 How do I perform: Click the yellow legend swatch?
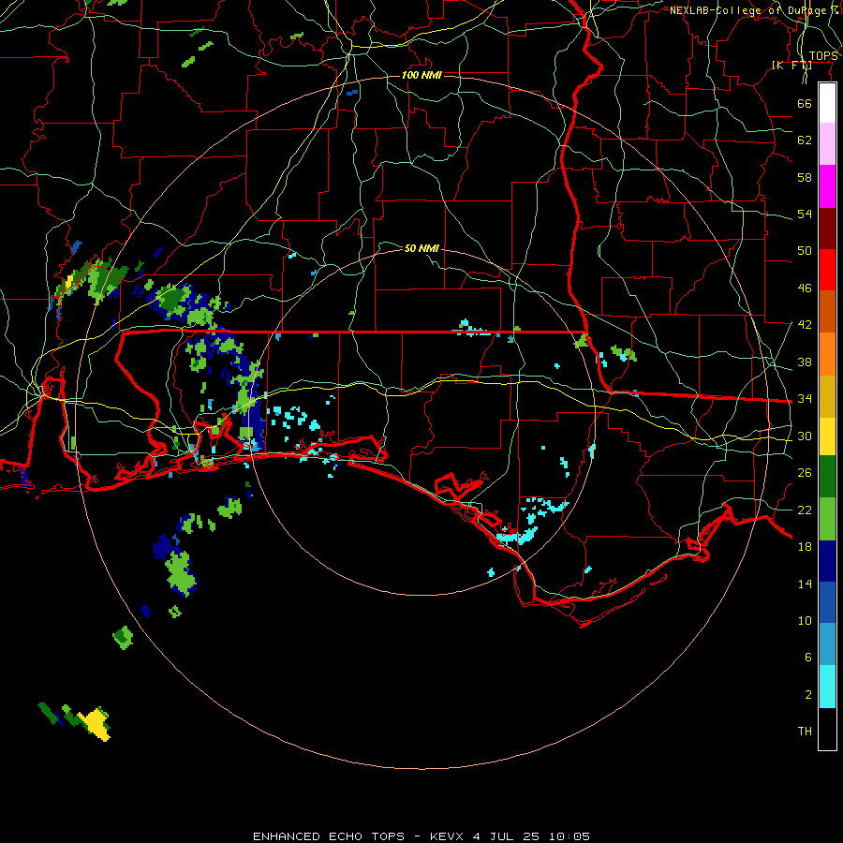(x=827, y=436)
